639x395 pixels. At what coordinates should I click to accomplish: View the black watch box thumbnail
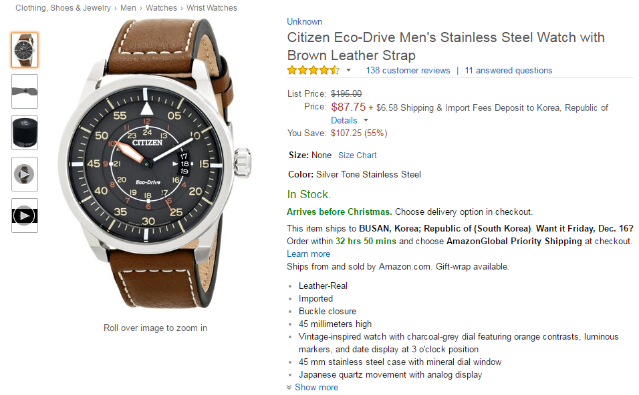25,133
